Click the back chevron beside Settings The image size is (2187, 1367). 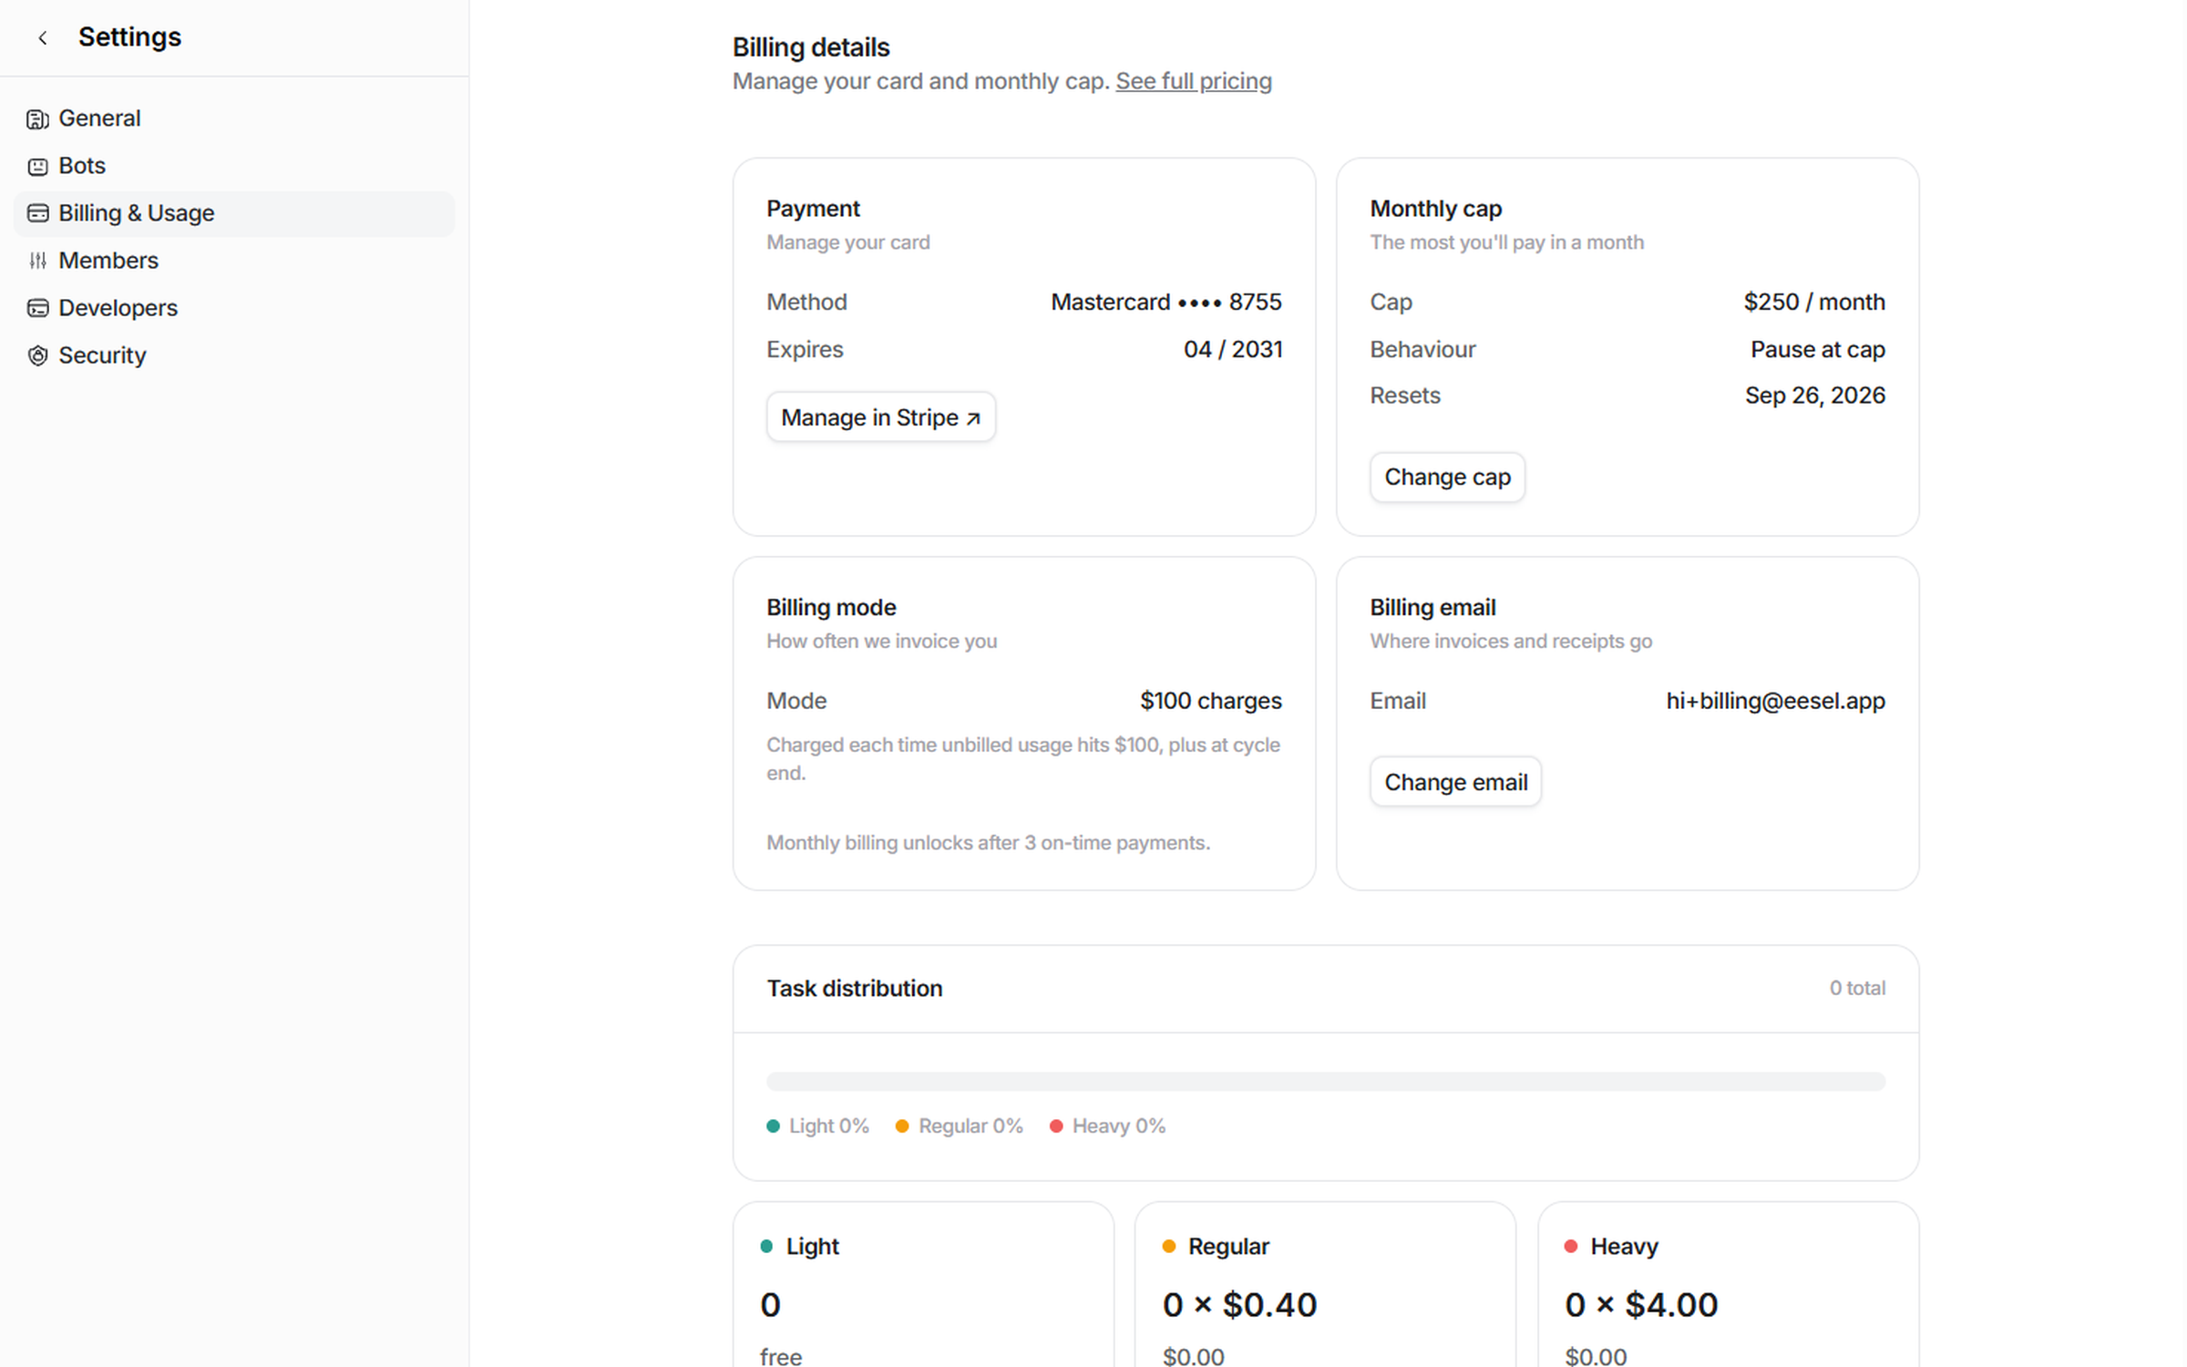click(x=42, y=37)
